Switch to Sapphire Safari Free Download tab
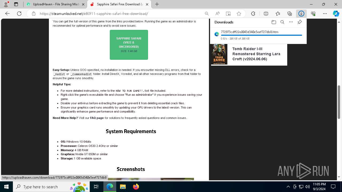The width and height of the screenshot is (342, 192). point(119,4)
